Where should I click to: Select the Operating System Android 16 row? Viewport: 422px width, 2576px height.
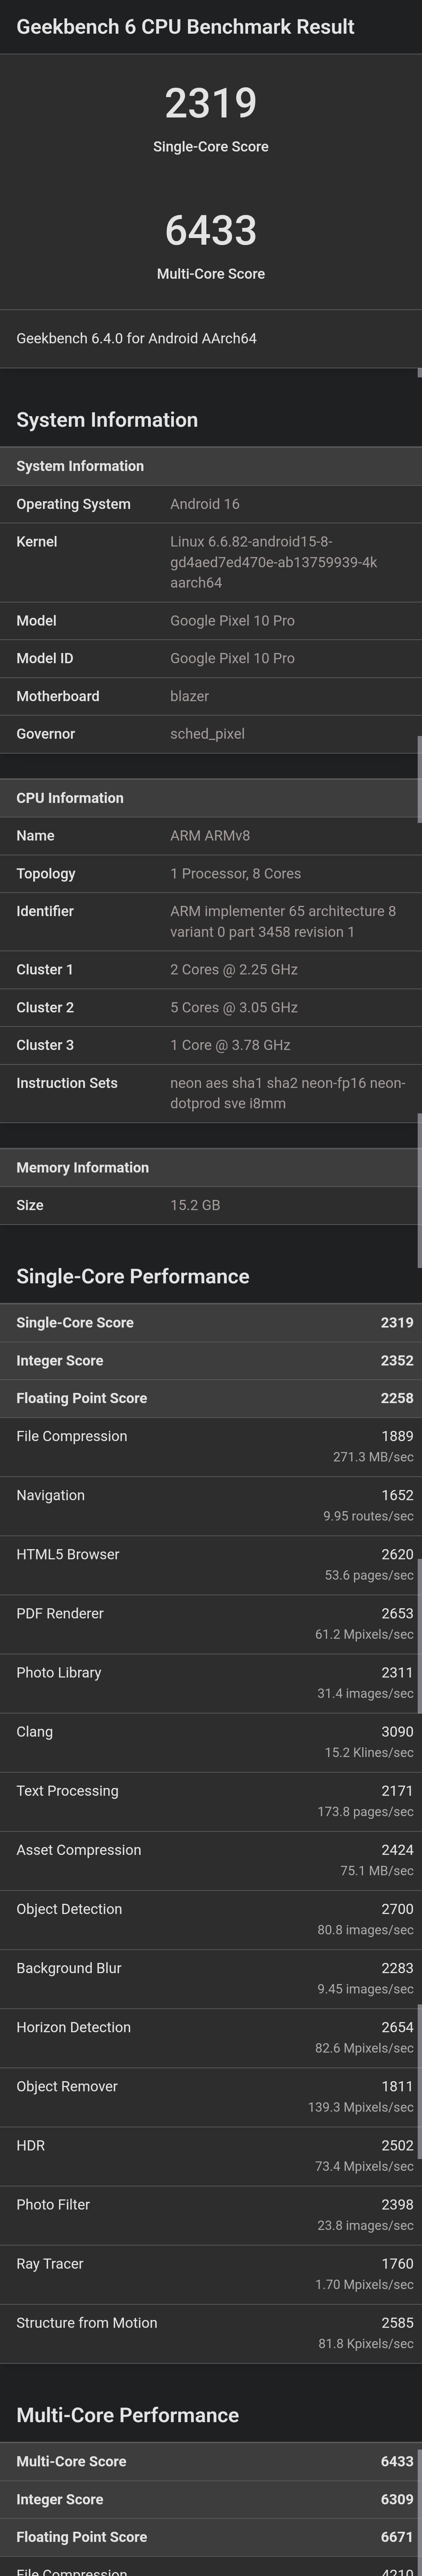tap(211, 504)
